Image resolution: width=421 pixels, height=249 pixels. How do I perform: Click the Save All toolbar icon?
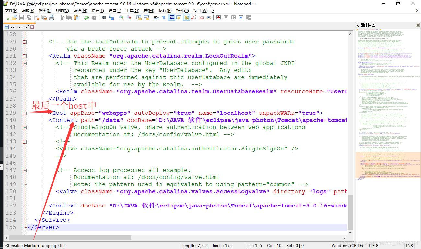[29, 18]
